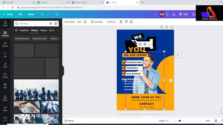Reload the browser page
Image resolution: width=223 pixels, height=125 pixels.
tap(13, 8)
